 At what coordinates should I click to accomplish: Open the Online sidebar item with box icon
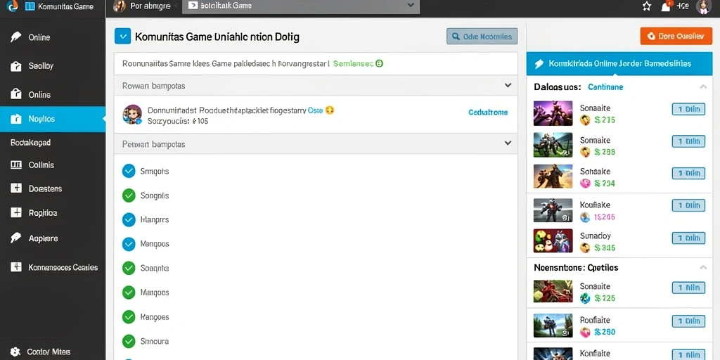53,95
